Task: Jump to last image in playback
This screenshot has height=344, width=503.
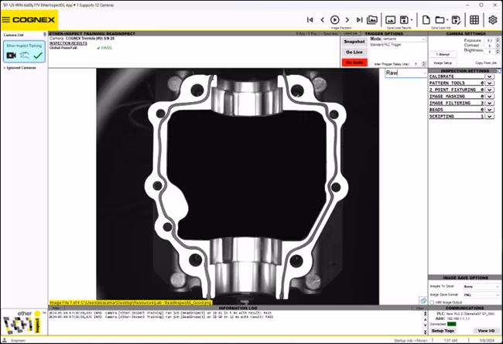Action: click(359, 20)
